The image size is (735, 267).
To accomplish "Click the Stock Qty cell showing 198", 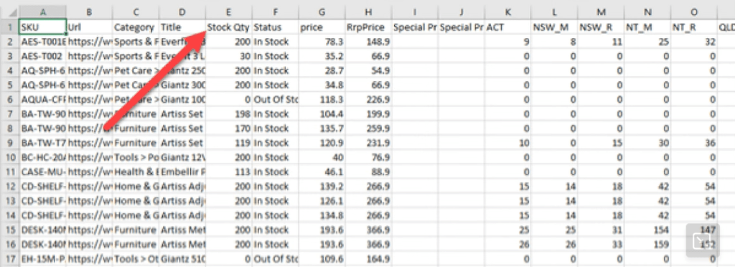I will click(229, 114).
